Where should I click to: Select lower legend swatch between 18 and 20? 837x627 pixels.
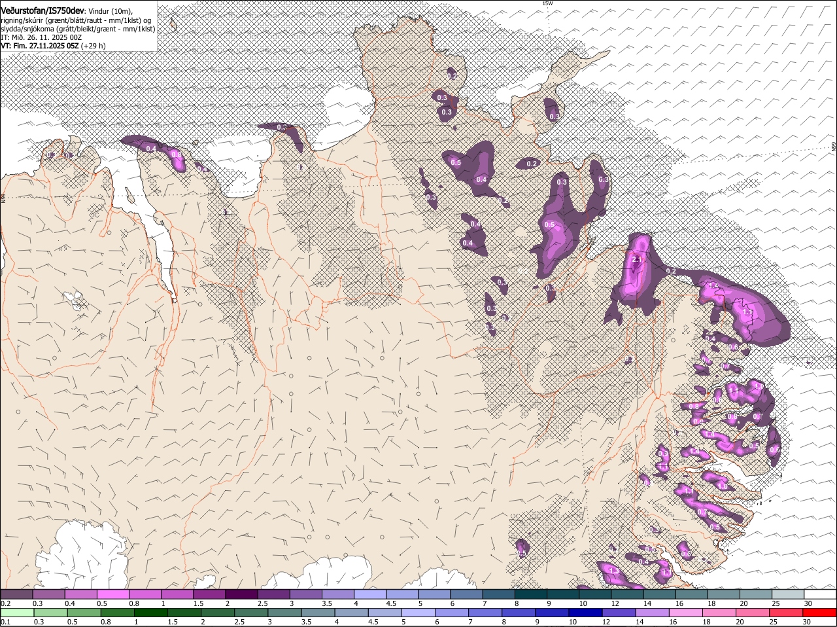[718, 613]
